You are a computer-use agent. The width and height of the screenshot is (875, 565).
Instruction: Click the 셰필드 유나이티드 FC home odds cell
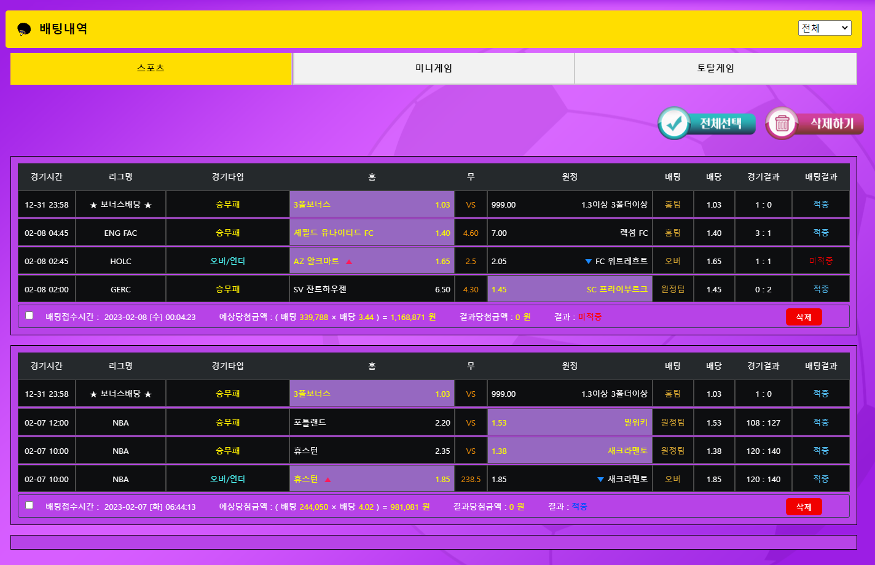(x=372, y=233)
